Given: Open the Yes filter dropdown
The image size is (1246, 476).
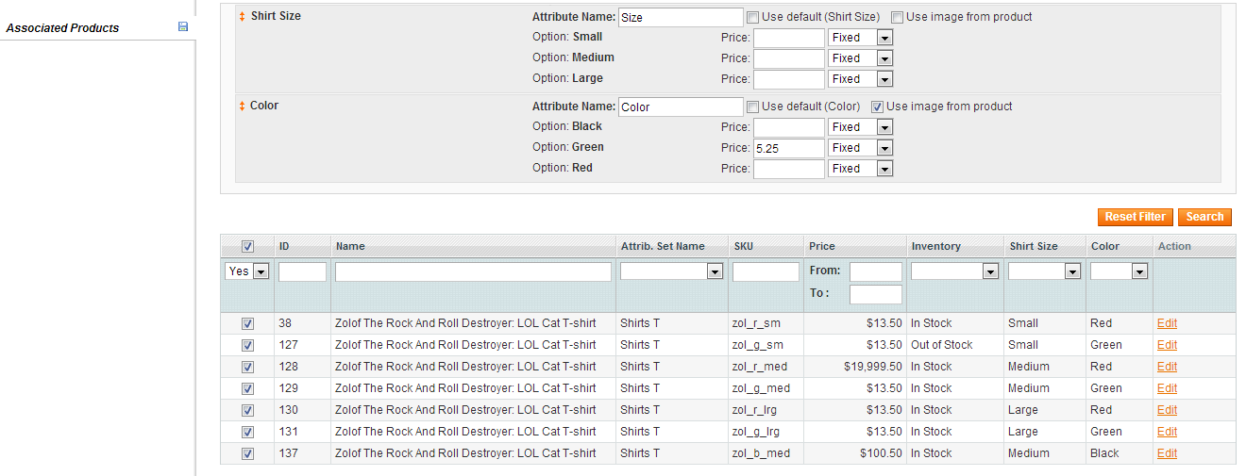Looking at the screenshot, I should click(x=247, y=271).
